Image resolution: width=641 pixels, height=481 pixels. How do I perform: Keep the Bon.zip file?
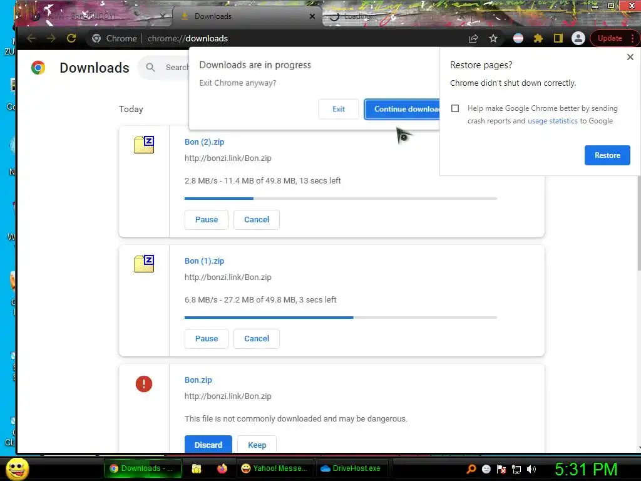tap(257, 445)
